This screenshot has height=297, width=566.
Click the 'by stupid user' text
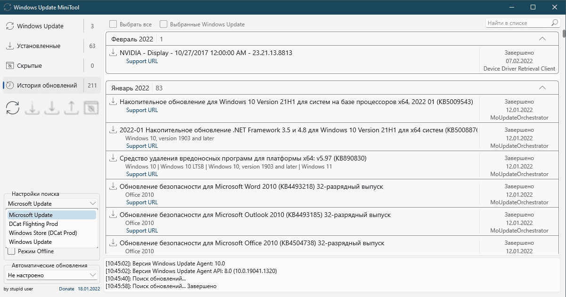click(18, 289)
